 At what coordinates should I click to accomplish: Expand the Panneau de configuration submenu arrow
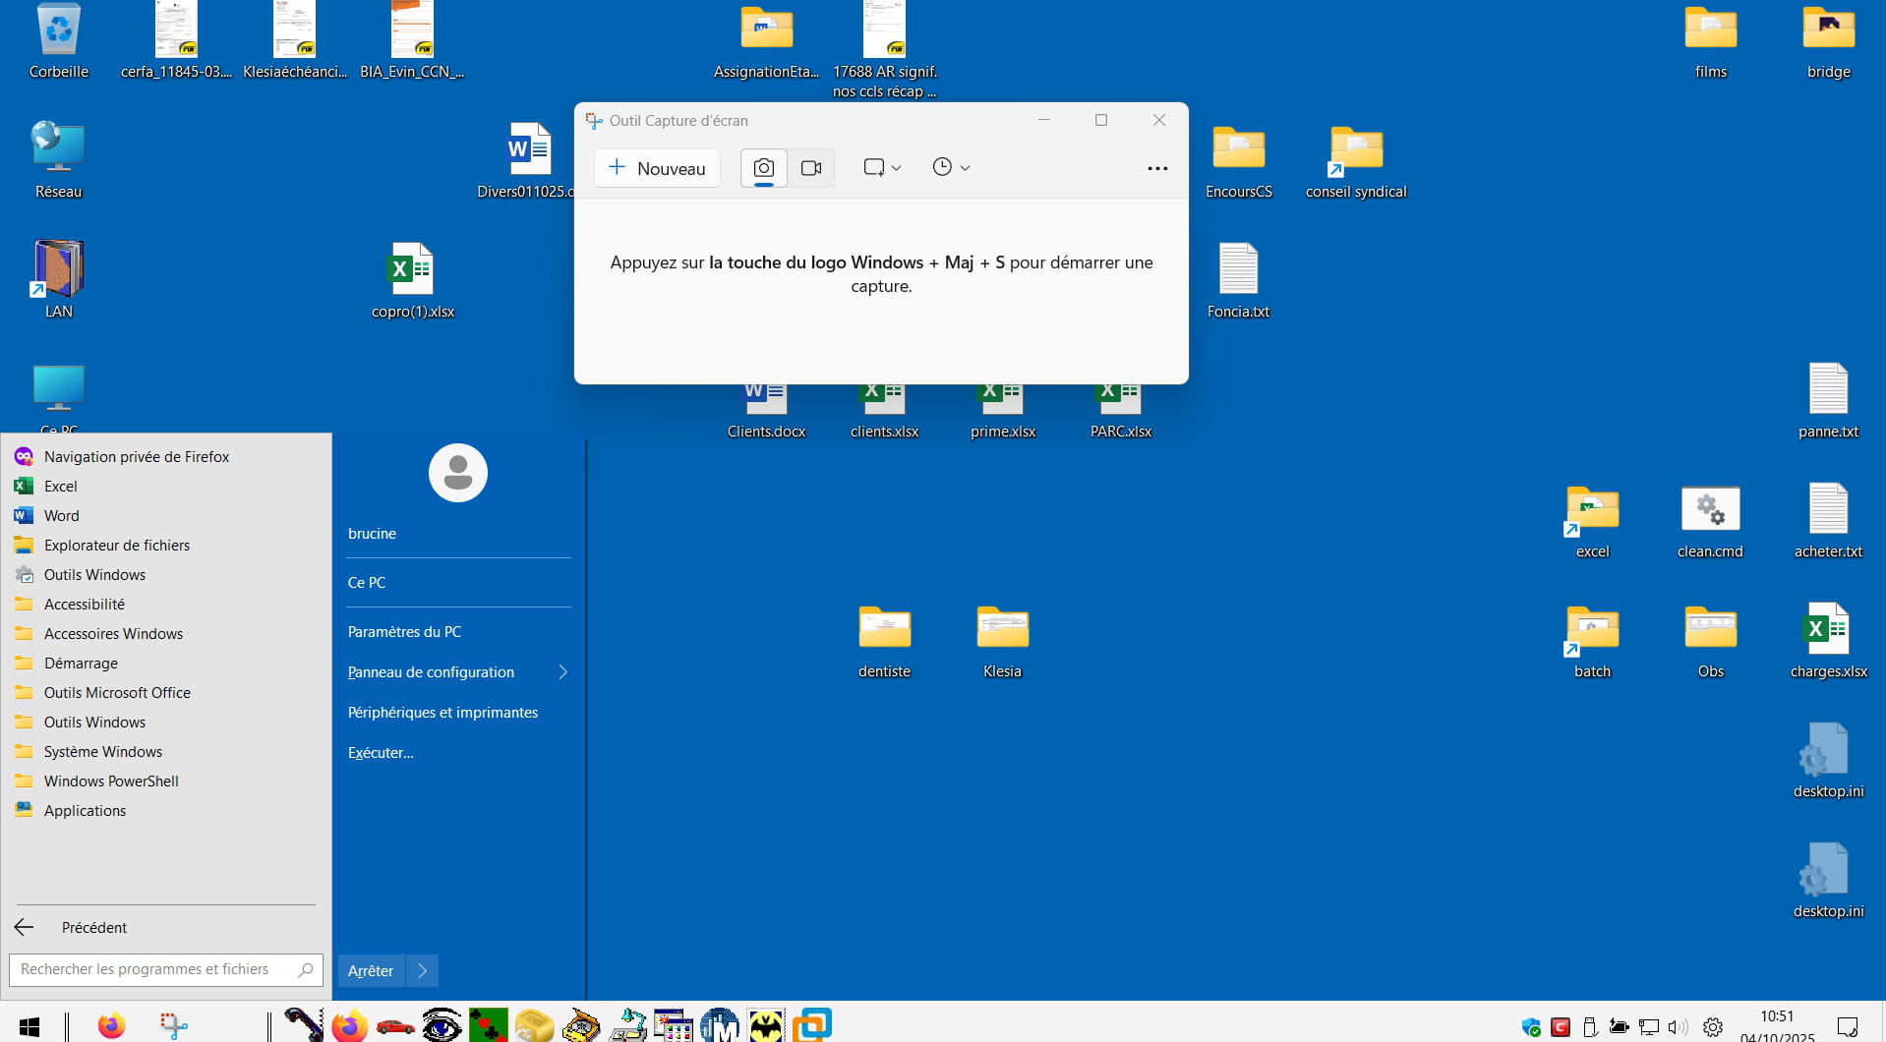[562, 672]
